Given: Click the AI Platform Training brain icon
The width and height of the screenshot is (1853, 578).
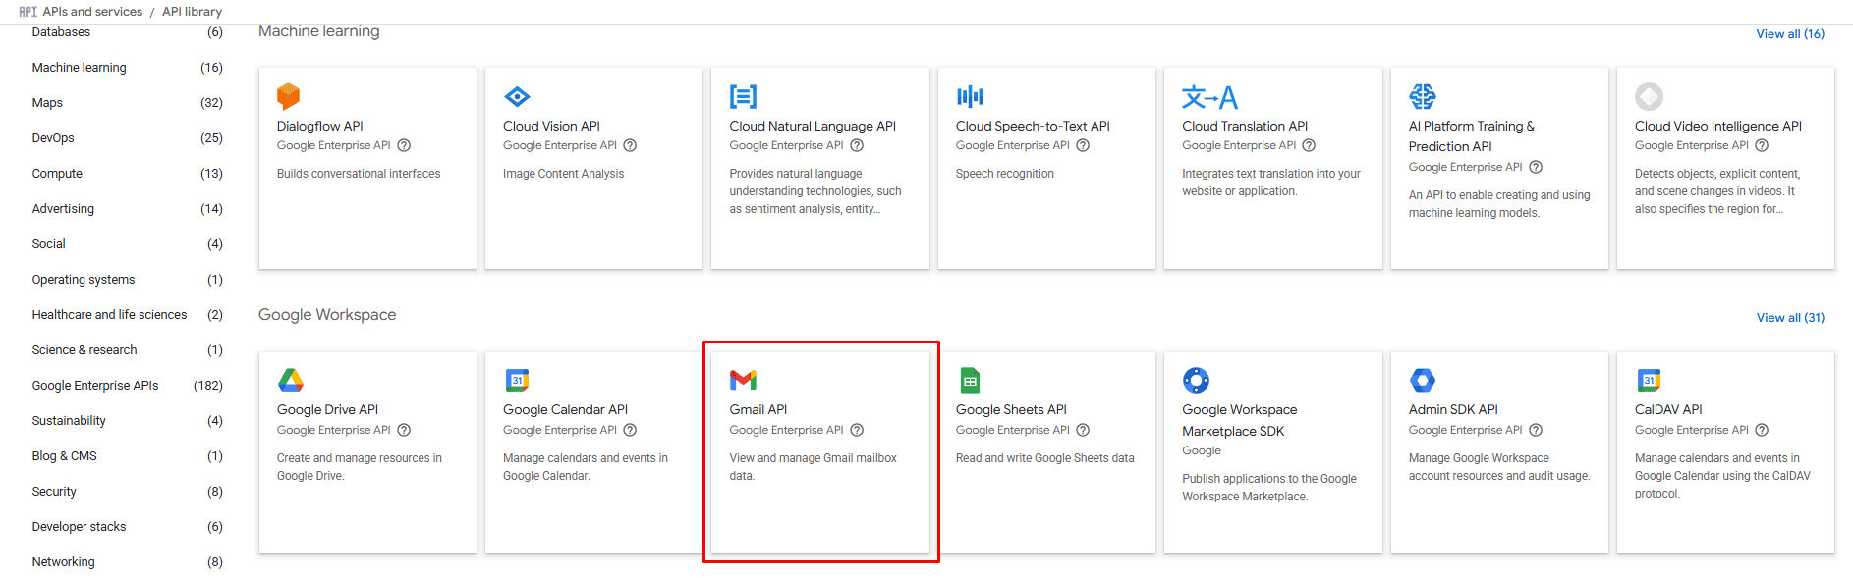Looking at the screenshot, I should tap(1422, 96).
